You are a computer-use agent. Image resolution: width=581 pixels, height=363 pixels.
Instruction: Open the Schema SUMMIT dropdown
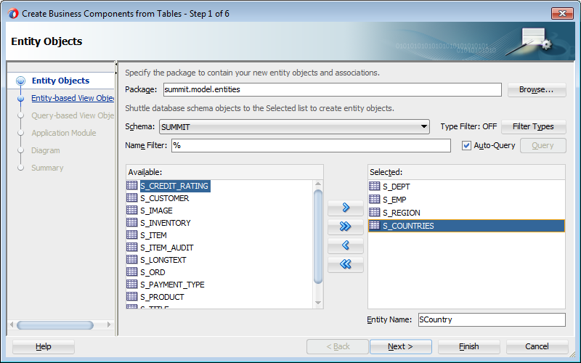[x=294, y=126]
